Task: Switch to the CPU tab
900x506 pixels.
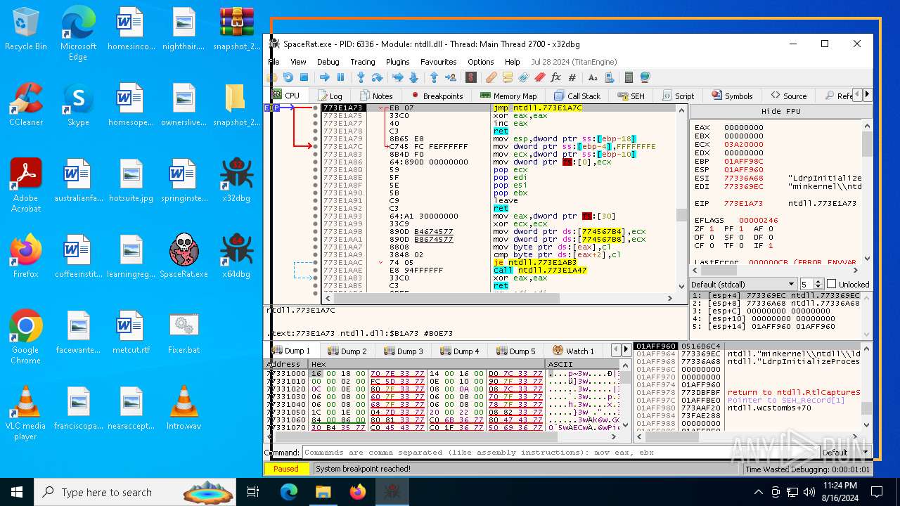Action: coord(286,96)
